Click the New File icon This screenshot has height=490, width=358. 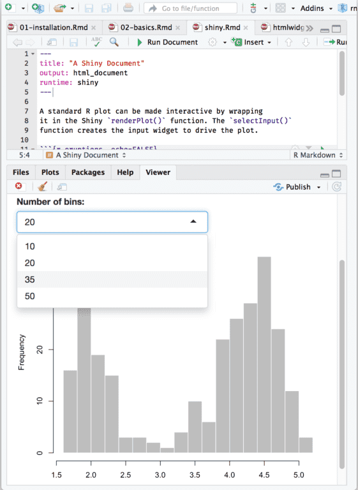pyautogui.click(x=9, y=7)
